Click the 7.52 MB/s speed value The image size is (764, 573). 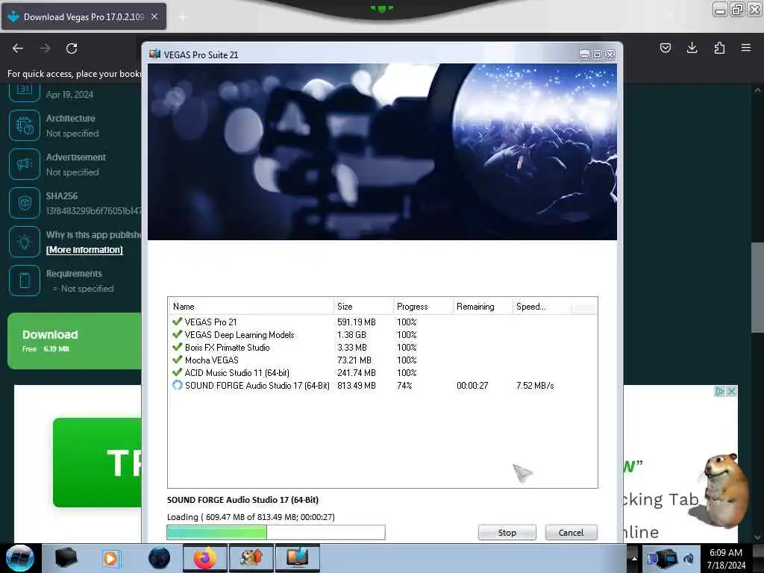click(535, 386)
